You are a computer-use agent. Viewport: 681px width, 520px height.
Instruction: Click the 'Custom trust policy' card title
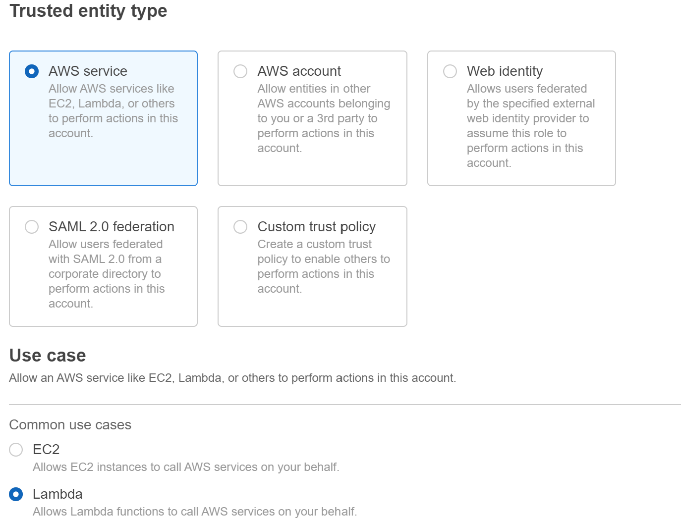(x=316, y=227)
